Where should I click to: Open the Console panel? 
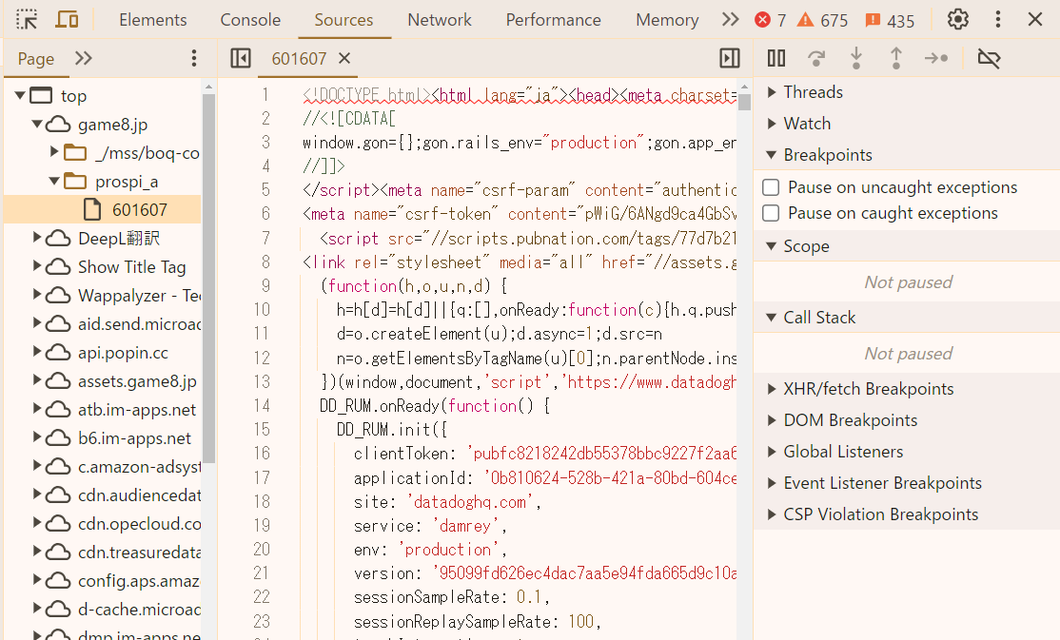click(x=249, y=19)
